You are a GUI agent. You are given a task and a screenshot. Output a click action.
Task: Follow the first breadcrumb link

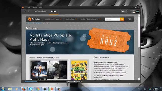[x=29, y=23]
